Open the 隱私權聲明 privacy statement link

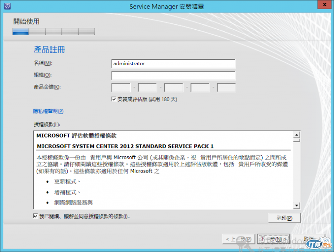(x=48, y=111)
